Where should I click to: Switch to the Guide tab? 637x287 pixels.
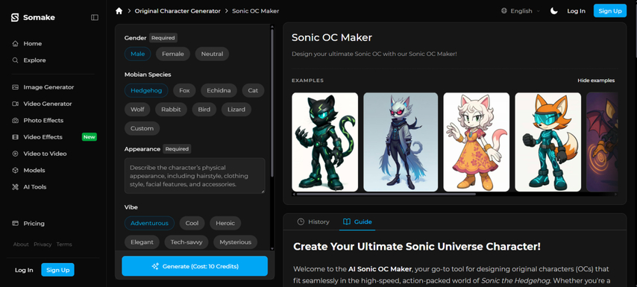point(357,221)
